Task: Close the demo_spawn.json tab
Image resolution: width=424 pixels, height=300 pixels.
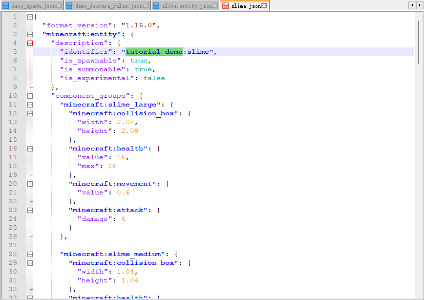Action: (59, 6)
